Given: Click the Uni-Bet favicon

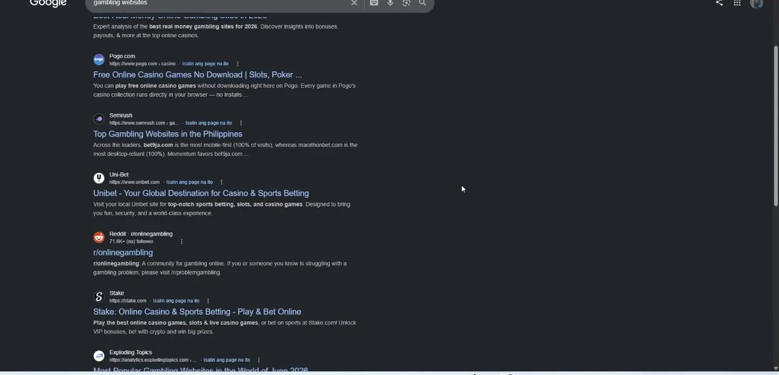Looking at the screenshot, I should pos(99,178).
